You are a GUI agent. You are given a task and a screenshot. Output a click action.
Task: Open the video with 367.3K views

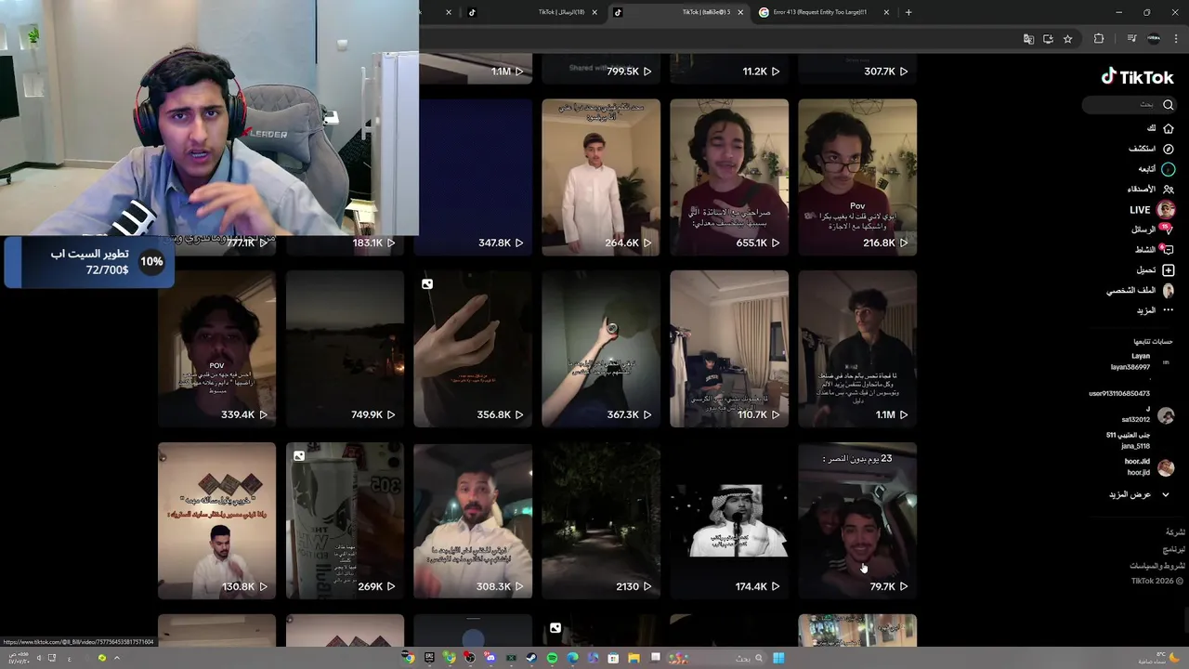coord(601,348)
